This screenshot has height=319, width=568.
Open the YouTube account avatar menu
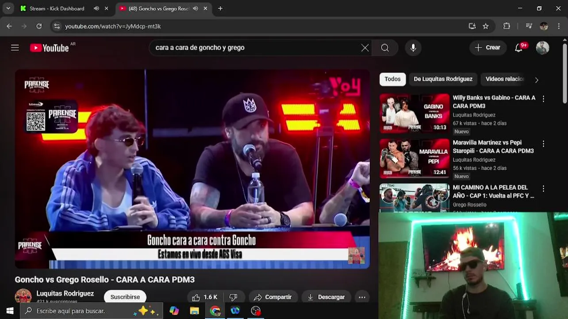tap(542, 48)
